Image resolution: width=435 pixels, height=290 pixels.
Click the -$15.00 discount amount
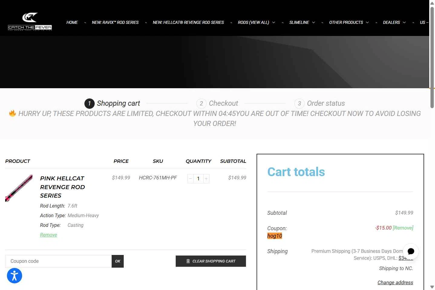(x=383, y=228)
